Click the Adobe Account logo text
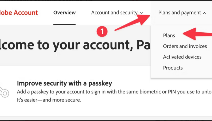Screen dimensions: 212x121 [19, 13]
